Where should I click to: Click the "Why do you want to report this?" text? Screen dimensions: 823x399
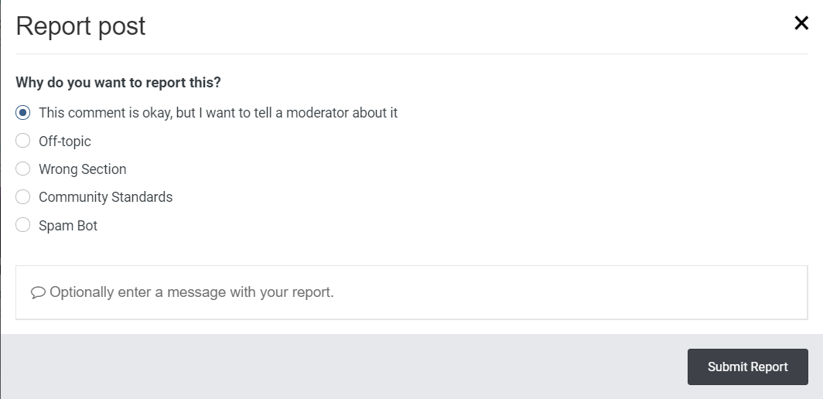118,82
